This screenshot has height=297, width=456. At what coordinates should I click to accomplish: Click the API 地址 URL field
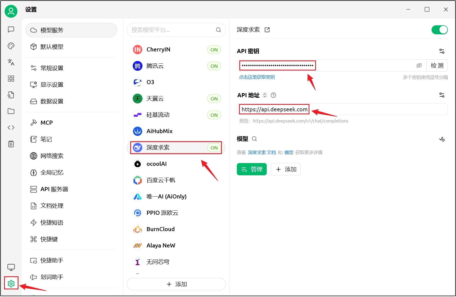[x=342, y=109]
